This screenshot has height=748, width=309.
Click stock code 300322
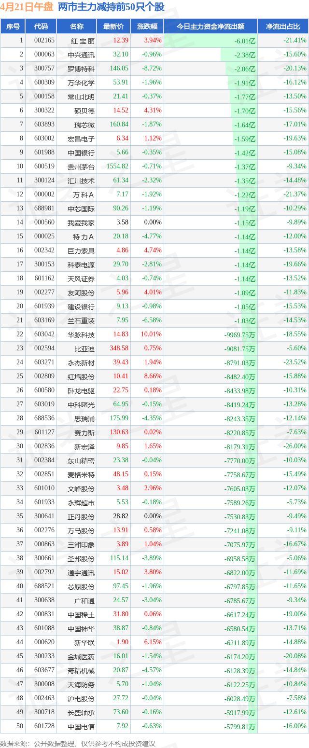point(44,111)
